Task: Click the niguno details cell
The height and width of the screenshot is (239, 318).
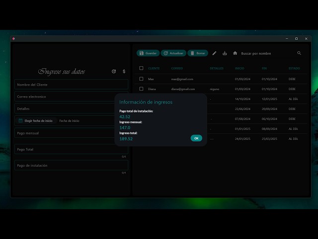Action: [214, 89]
